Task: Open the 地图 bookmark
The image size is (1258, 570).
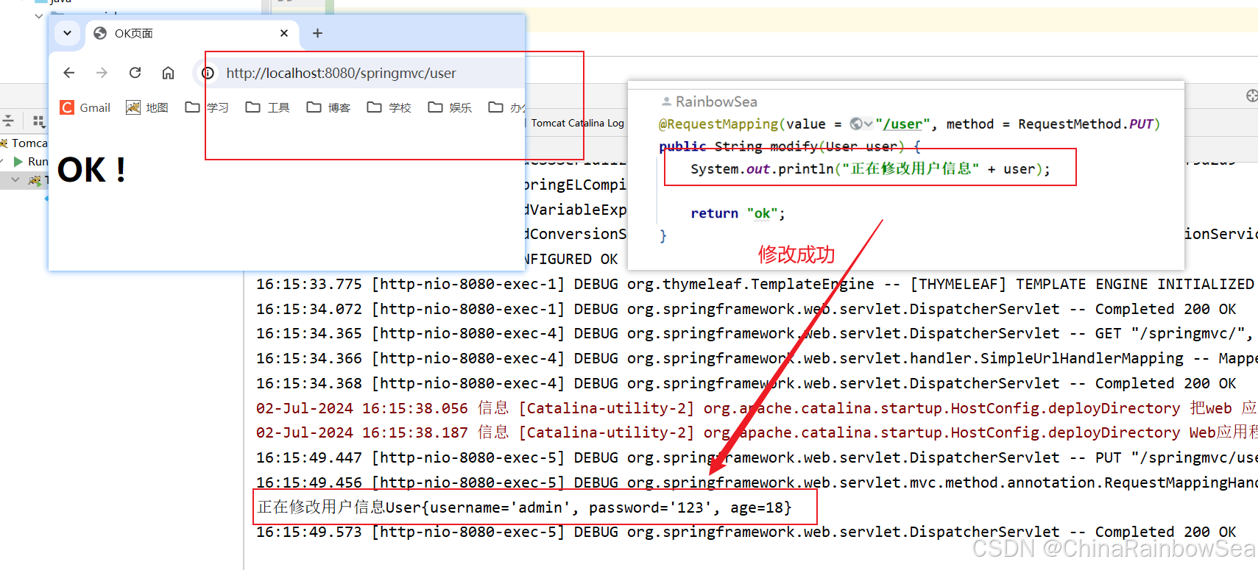Action: click(147, 107)
